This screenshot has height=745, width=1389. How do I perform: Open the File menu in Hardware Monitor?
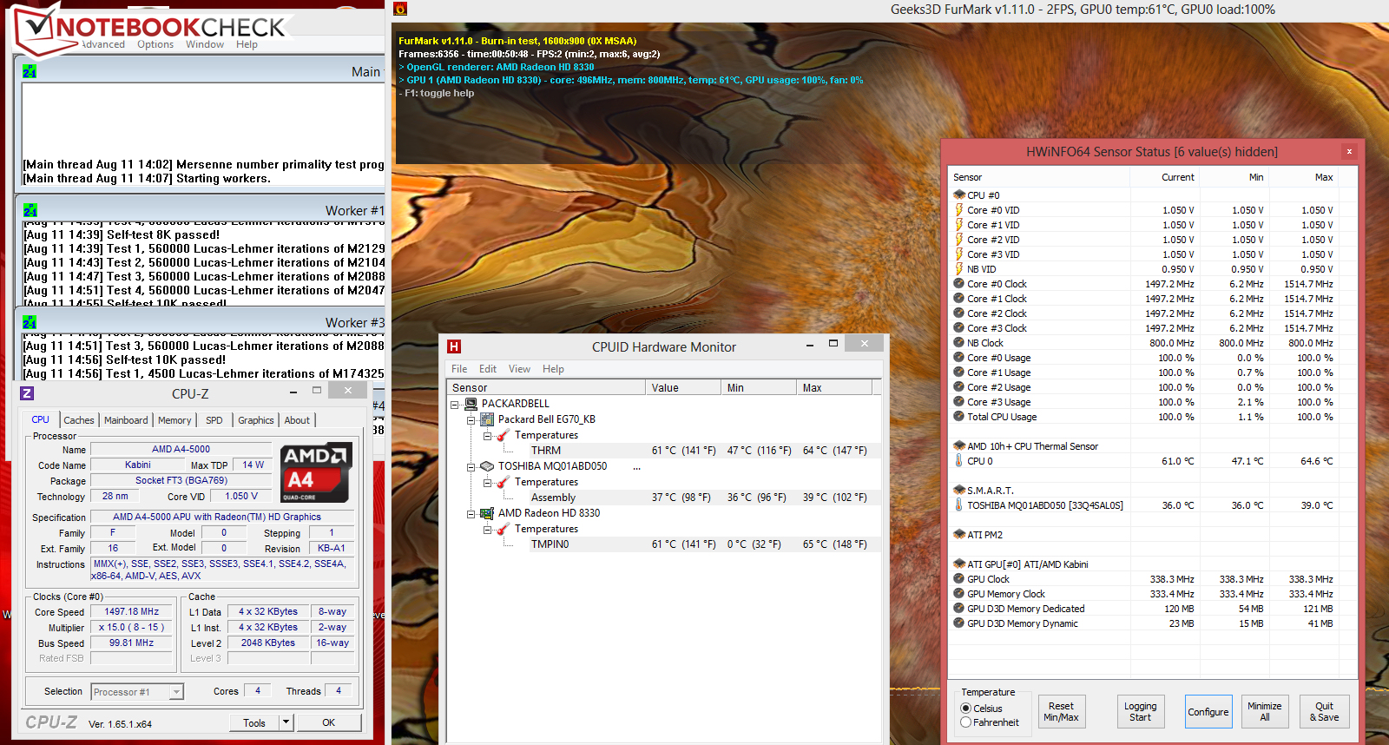[x=459, y=369]
